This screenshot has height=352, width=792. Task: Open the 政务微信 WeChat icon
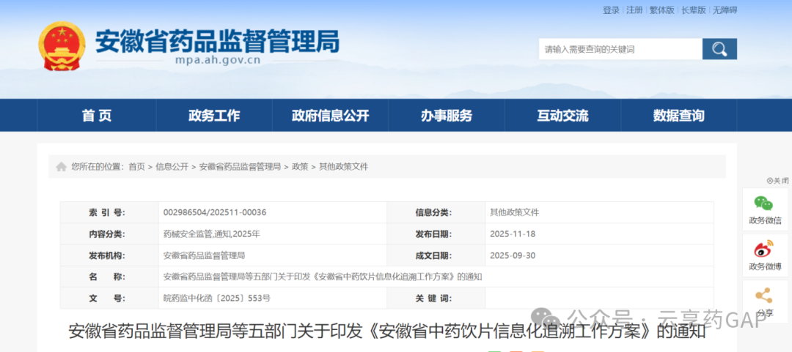(x=765, y=205)
